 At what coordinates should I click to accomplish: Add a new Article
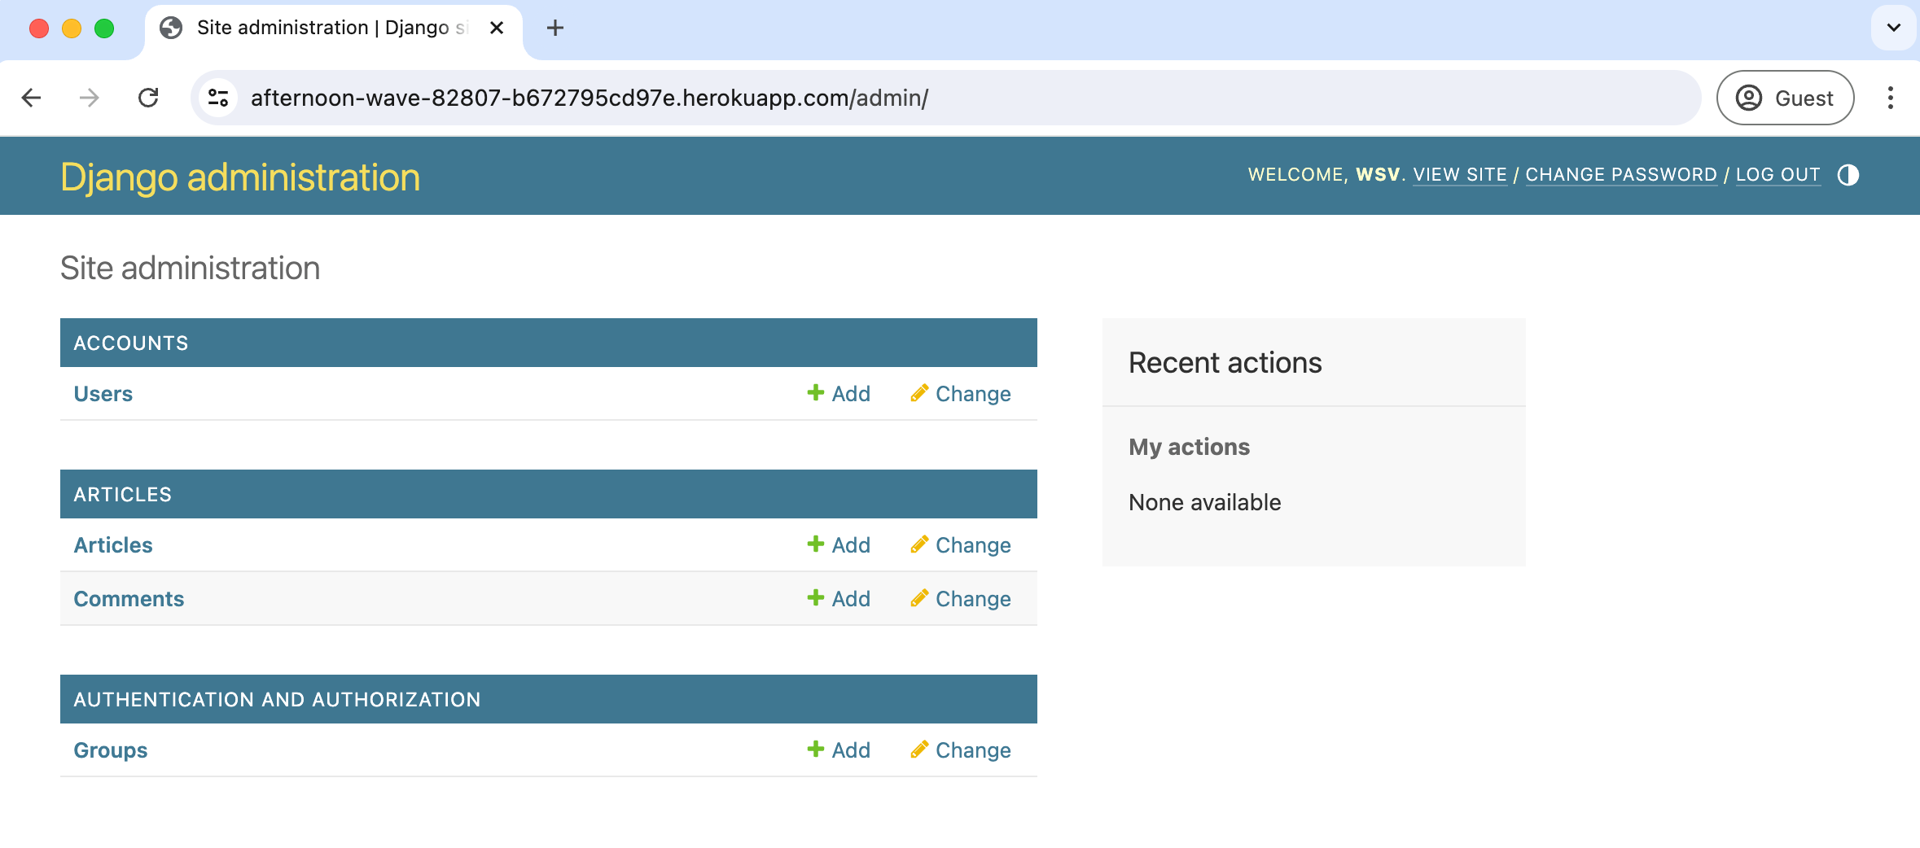point(839,545)
